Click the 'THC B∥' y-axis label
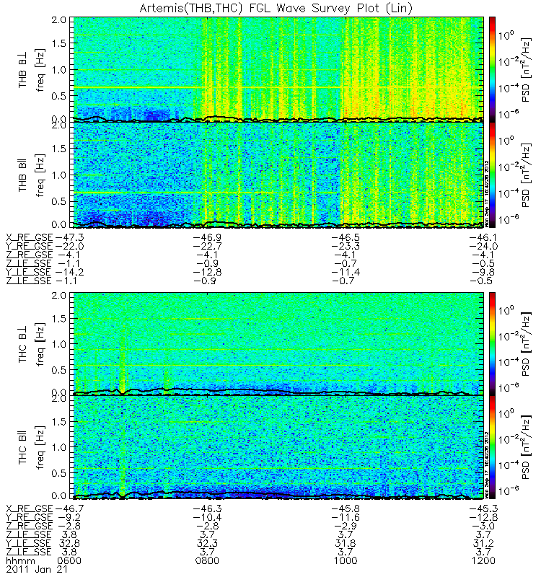 point(22,448)
